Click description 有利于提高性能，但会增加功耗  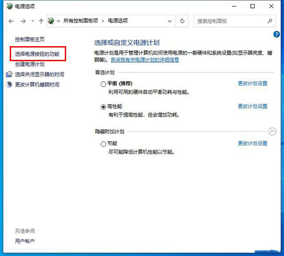tap(144, 115)
